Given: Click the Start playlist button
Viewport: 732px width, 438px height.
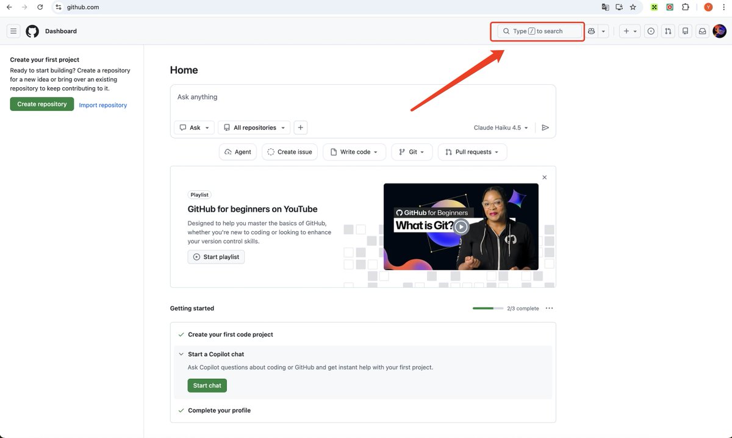Looking at the screenshot, I should click(216, 257).
